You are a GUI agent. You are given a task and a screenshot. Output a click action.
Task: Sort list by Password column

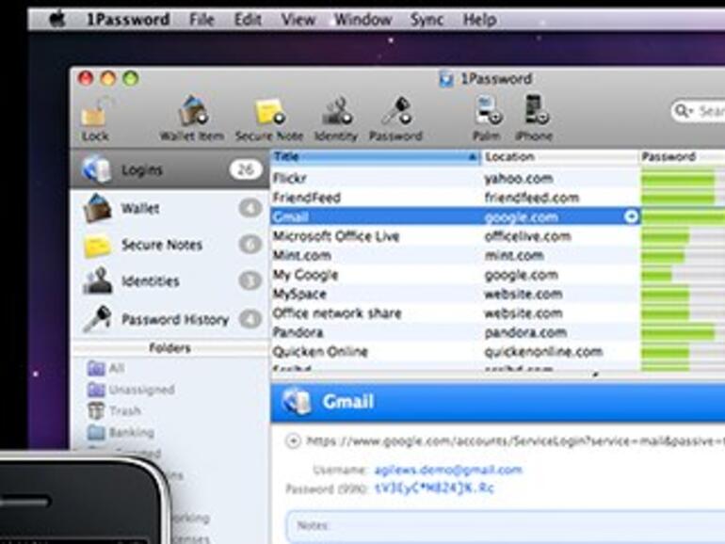(683, 156)
